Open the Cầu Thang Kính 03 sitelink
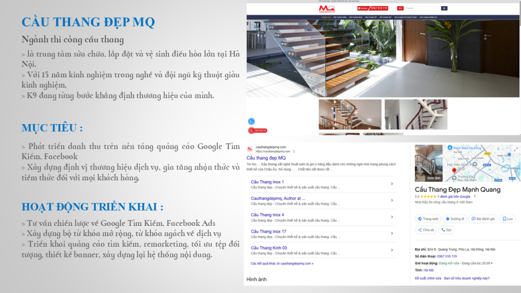 click(269, 248)
